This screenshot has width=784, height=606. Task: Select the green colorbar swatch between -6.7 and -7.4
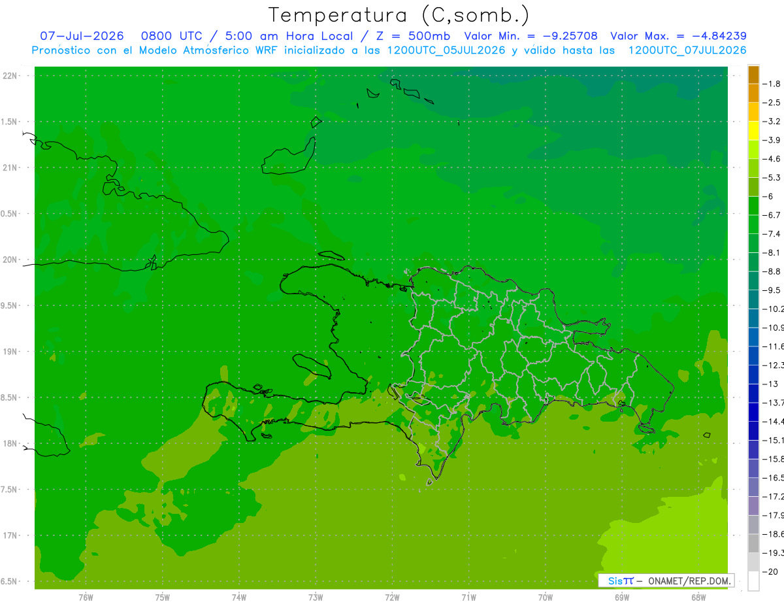point(753,225)
